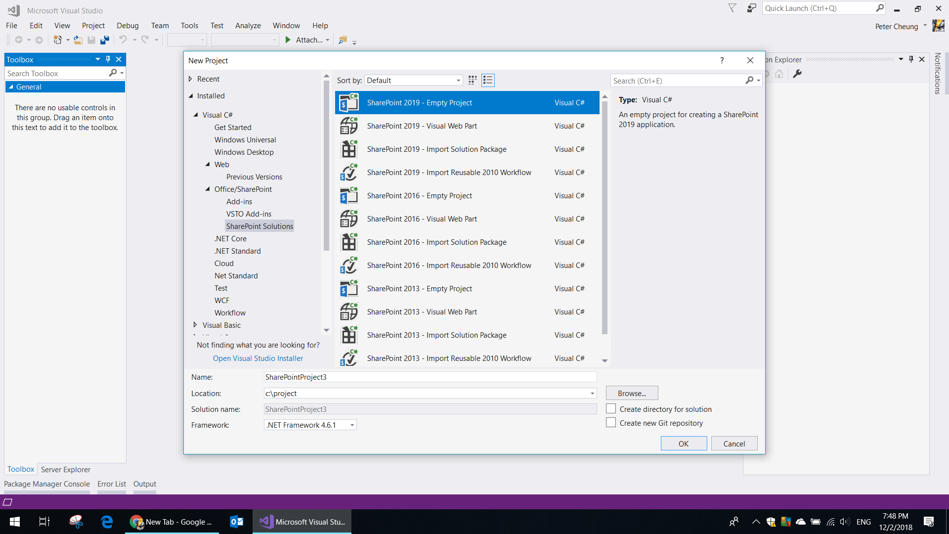
Task: Enable Create new Git repository checkbox
Action: tap(611, 423)
